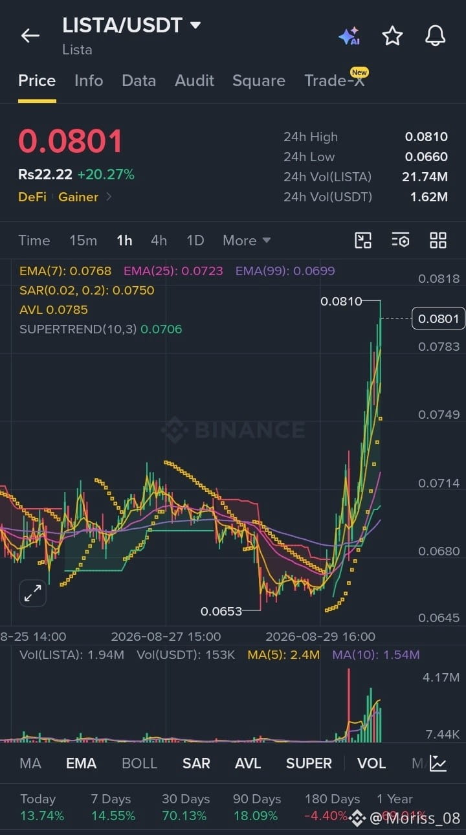Screen dimensions: 466x835
Task: Tap the back arrow icon
Action: [x=30, y=36]
